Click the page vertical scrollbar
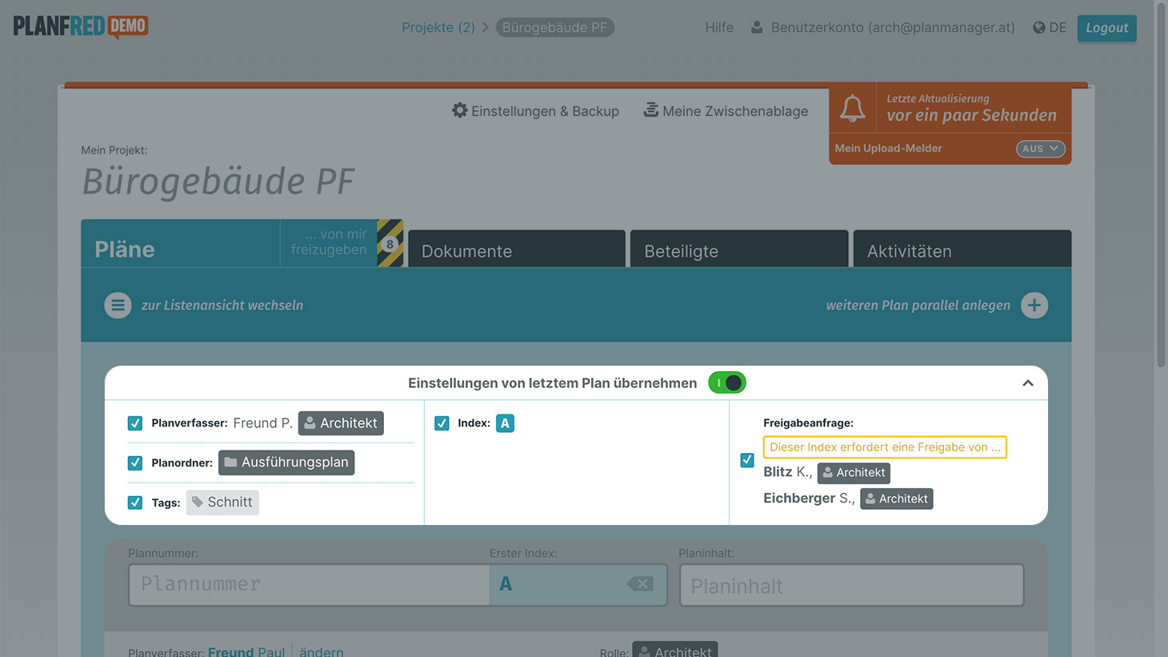This screenshot has height=657, width=1168. pos(1162,184)
